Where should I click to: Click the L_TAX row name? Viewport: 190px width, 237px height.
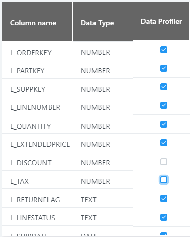coord(19,181)
